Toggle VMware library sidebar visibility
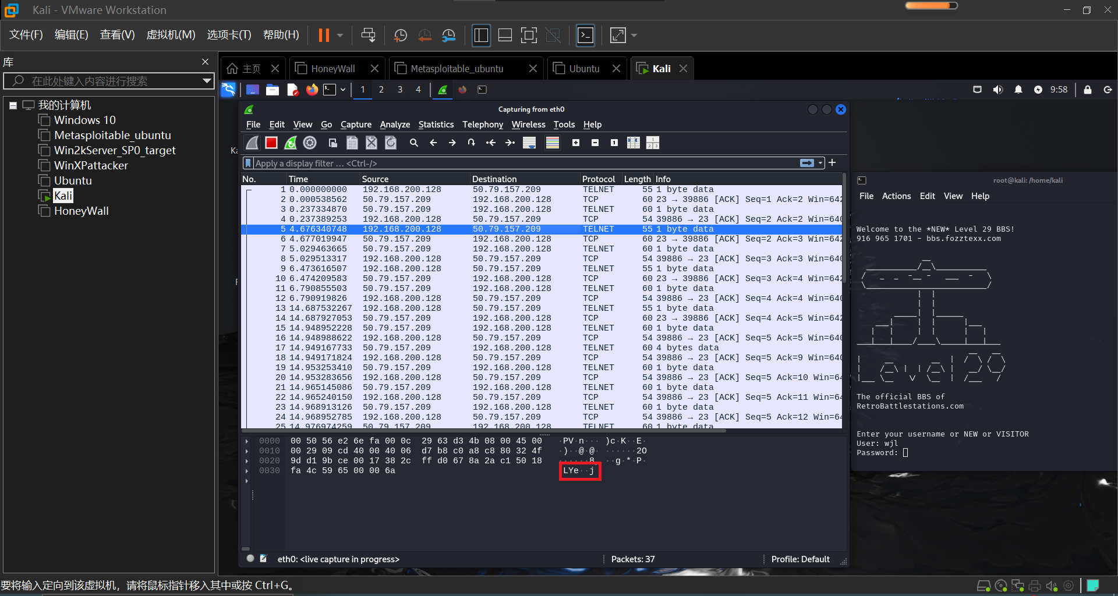Viewport: 1118px width, 596px height. click(x=481, y=36)
